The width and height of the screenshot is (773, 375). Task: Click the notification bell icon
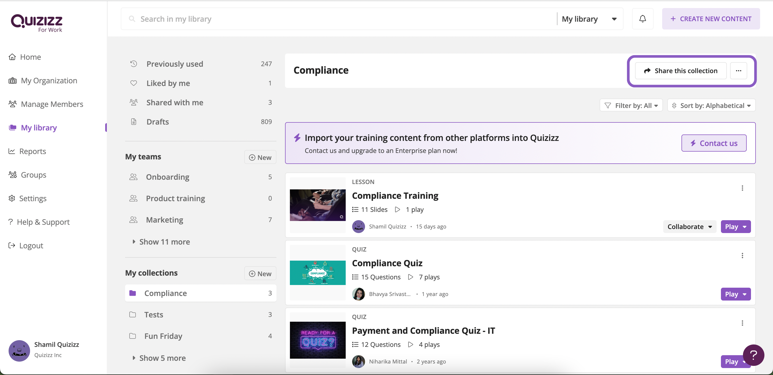coord(642,19)
